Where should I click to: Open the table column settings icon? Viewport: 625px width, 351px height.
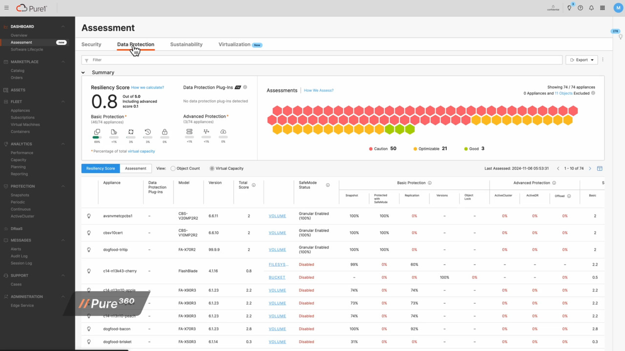tap(600, 169)
